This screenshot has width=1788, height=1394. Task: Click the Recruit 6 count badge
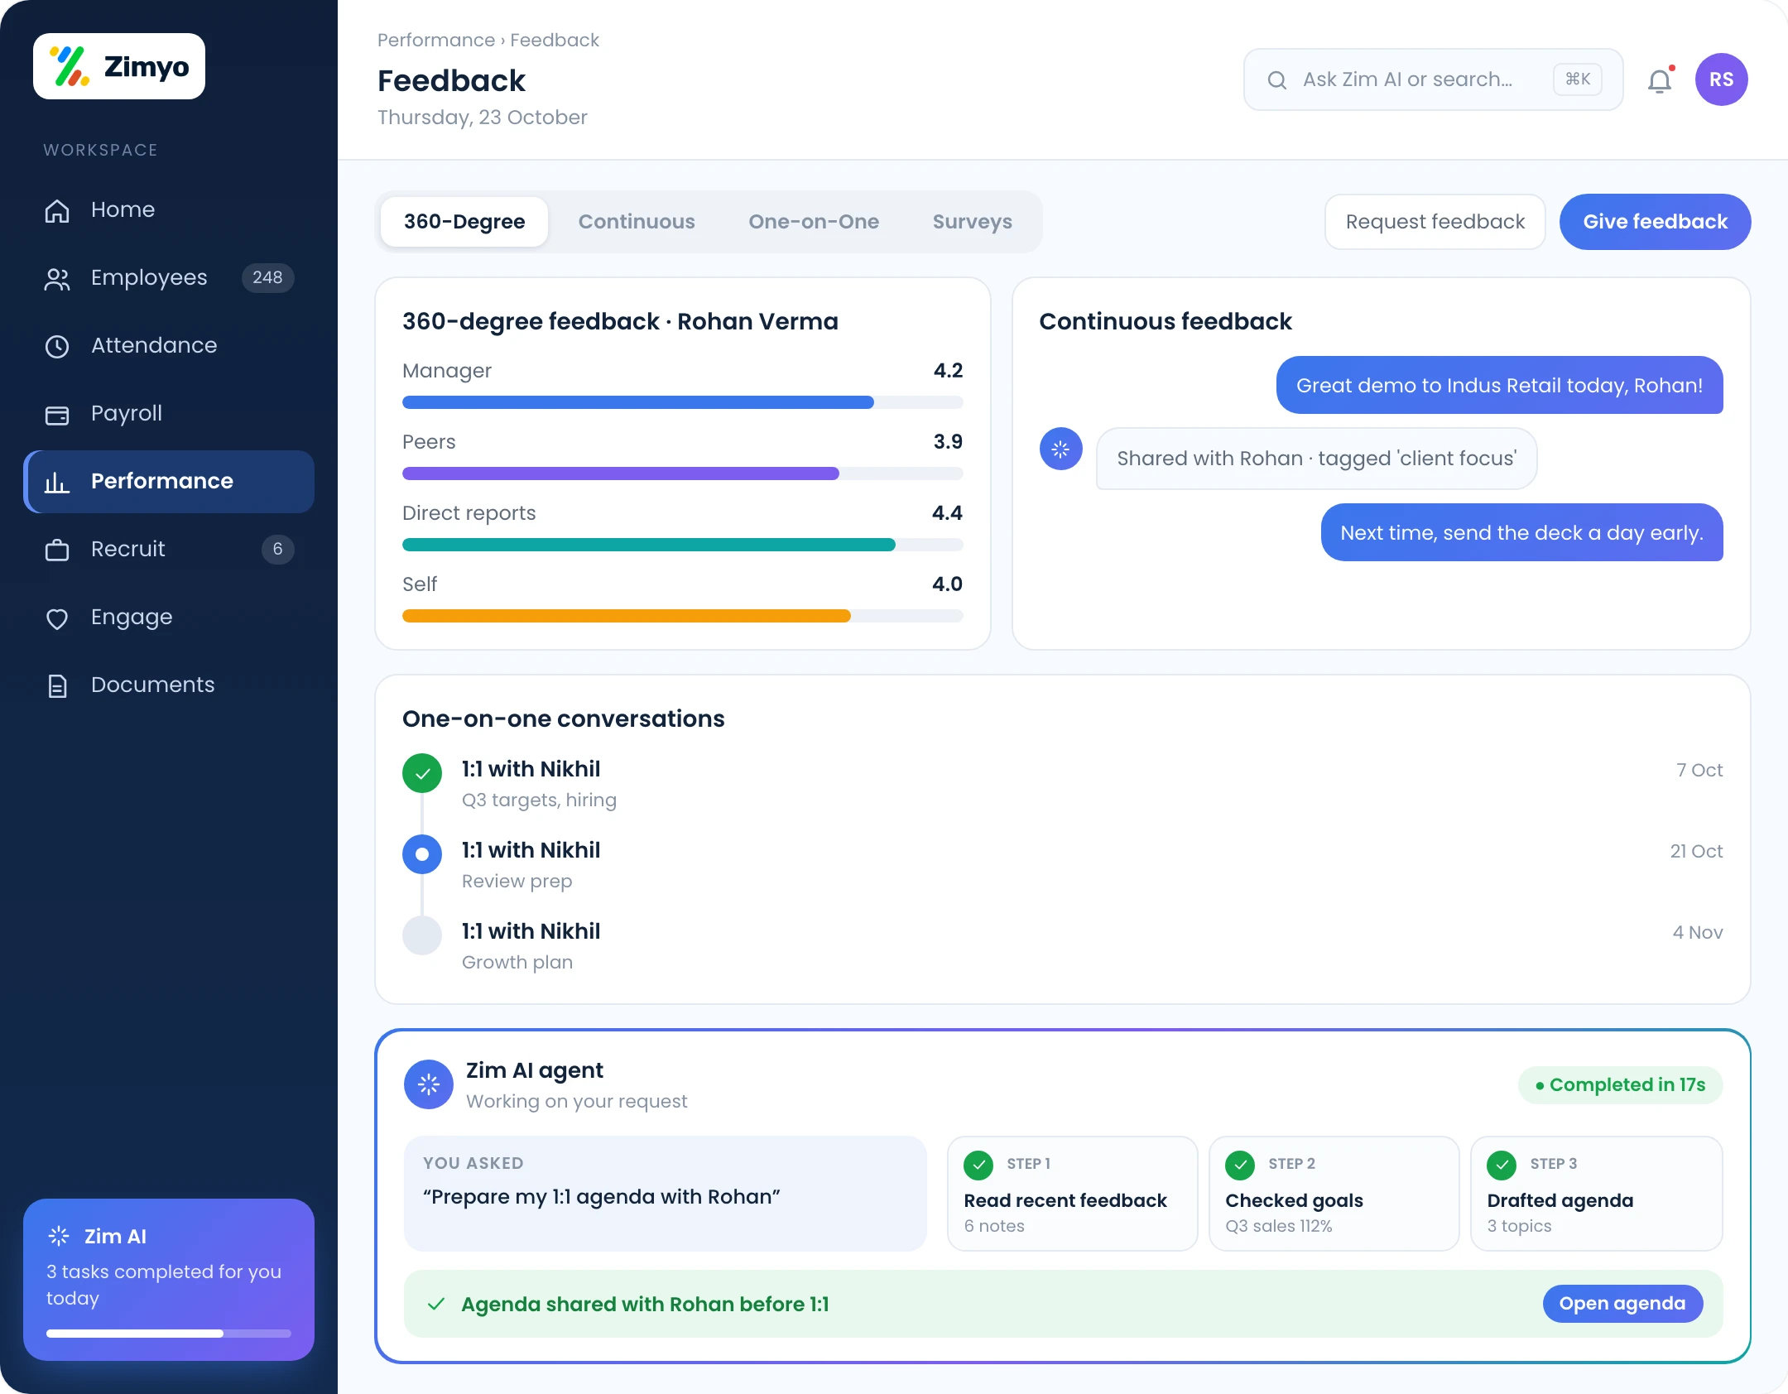[x=278, y=550]
